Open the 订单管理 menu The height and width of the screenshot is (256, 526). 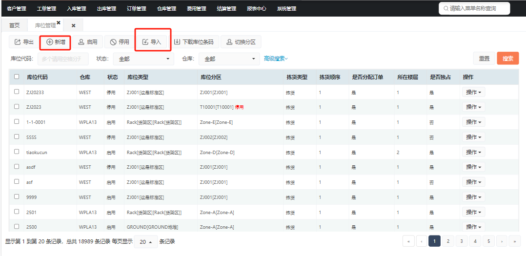(137, 9)
